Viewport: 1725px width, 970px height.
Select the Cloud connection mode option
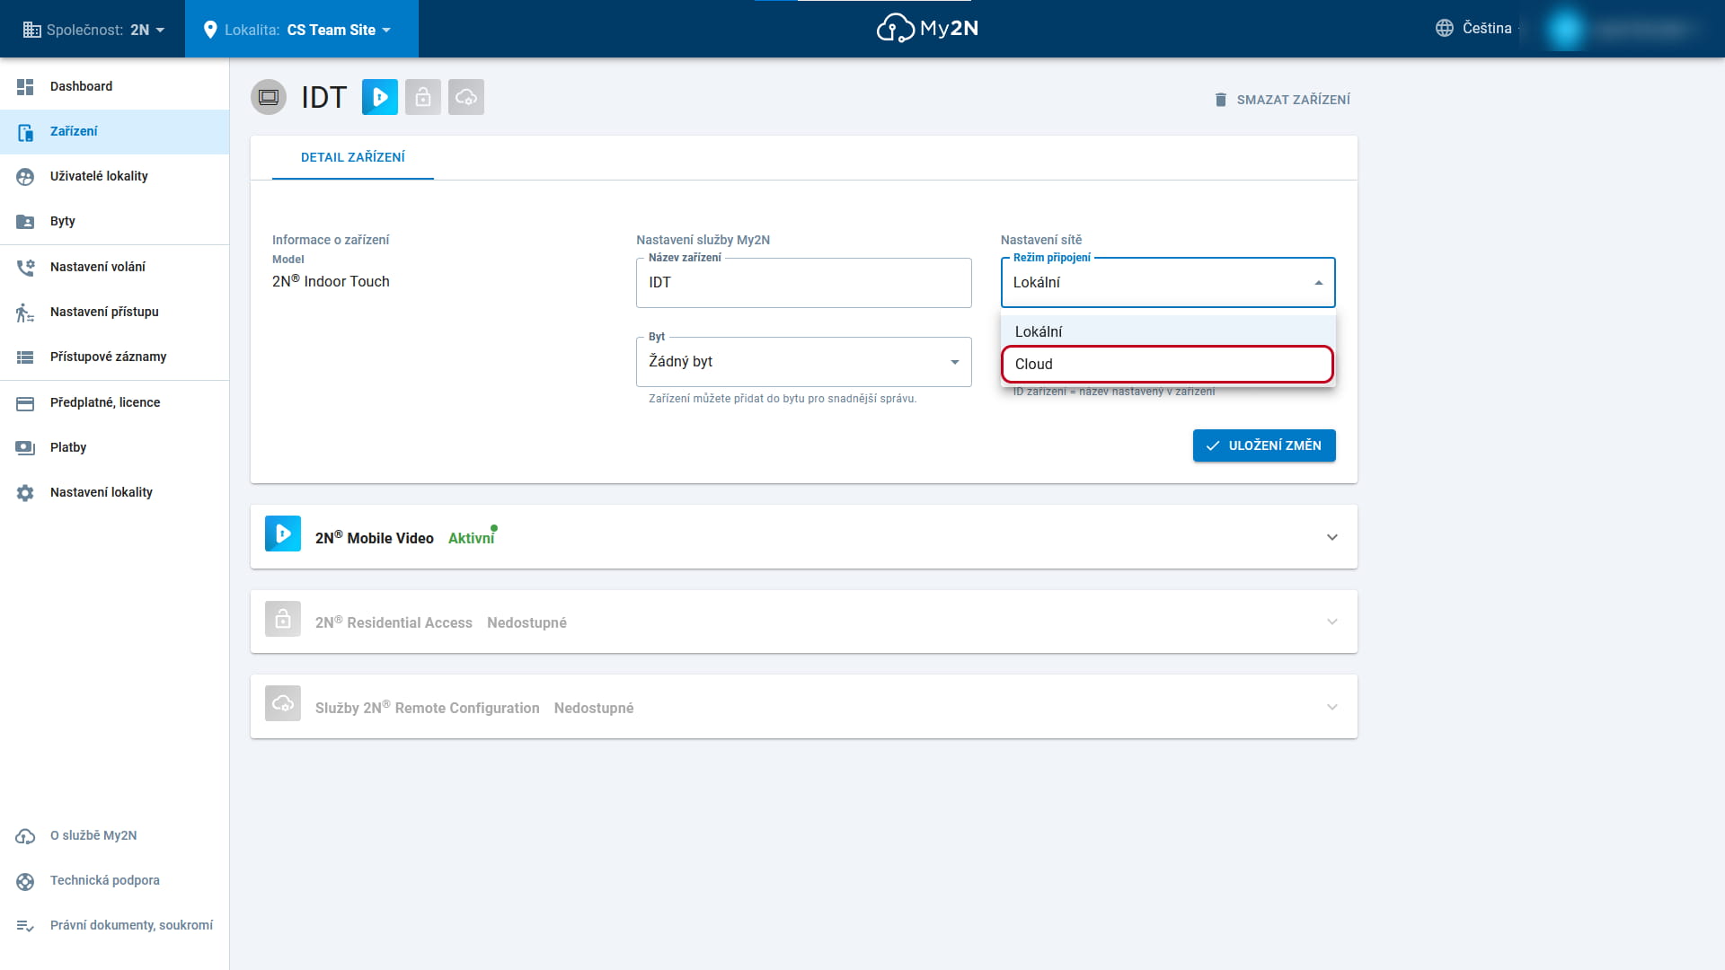pos(1168,364)
